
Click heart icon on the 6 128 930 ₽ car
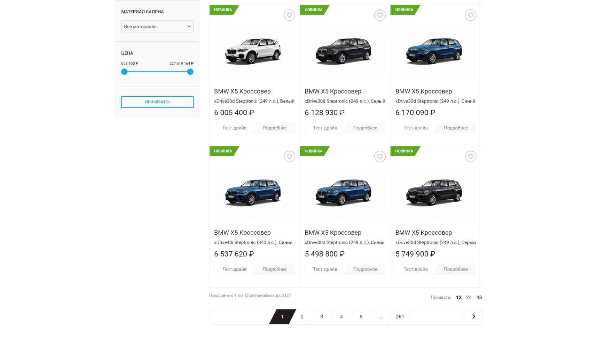click(x=380, y=15)
